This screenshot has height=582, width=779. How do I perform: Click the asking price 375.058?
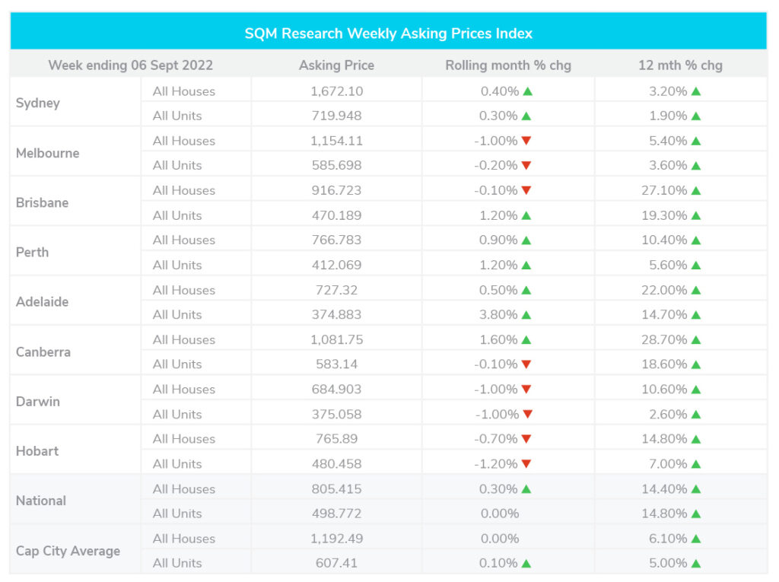[x=337, y=414]
